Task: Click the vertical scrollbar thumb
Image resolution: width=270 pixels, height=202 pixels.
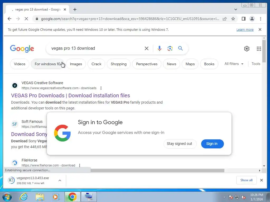Action: pos(264,51)
